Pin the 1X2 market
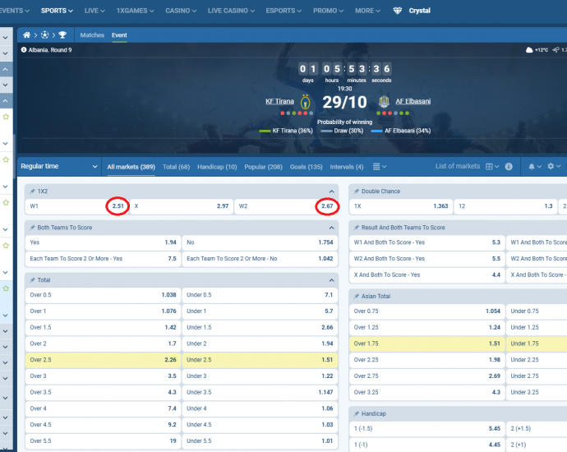Screen dimensions: 567x452 tap(32, 191)
